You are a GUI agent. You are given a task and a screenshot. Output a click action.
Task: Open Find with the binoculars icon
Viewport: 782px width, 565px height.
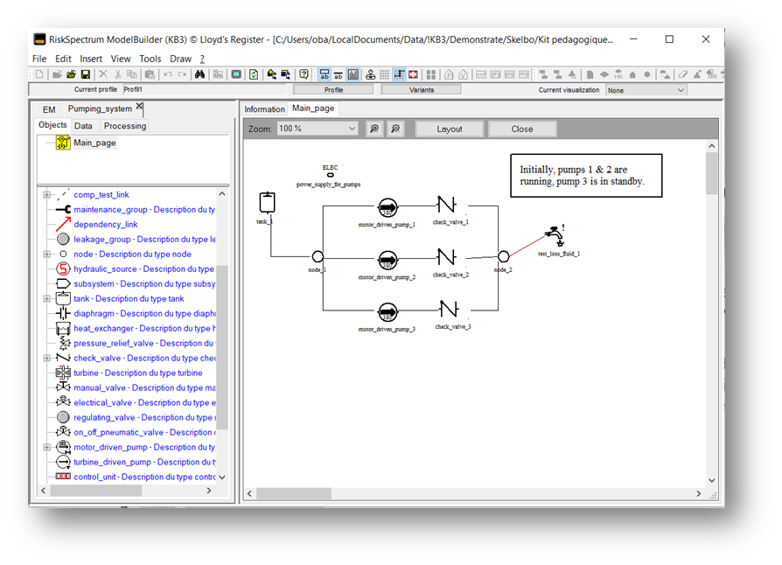point(199,74)
